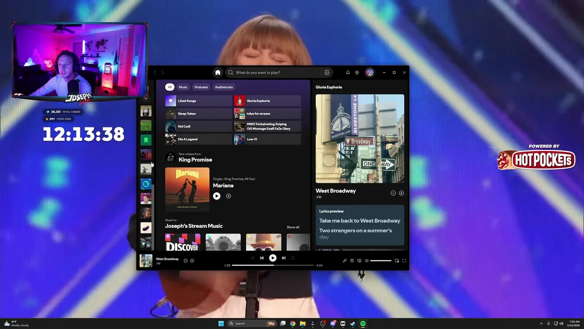Click the forward navigation arrow
This screenshot has height=329, width=584.
tap(162, 72)
